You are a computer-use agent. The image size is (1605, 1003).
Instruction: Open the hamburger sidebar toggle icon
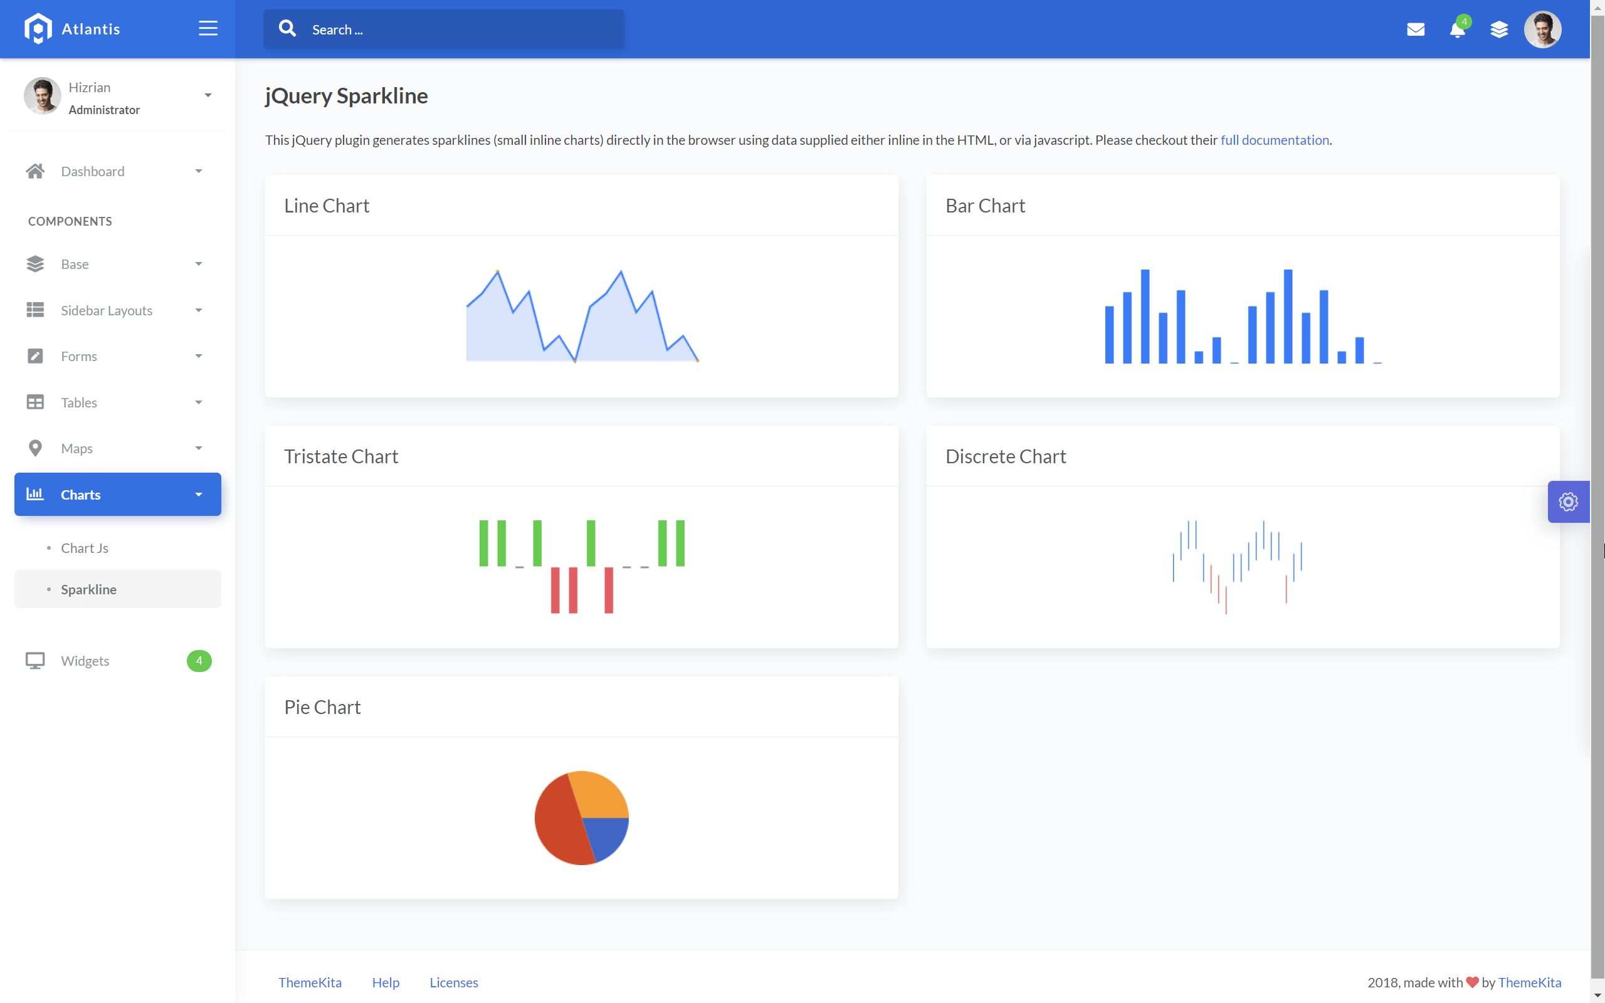tap(207, 28)
